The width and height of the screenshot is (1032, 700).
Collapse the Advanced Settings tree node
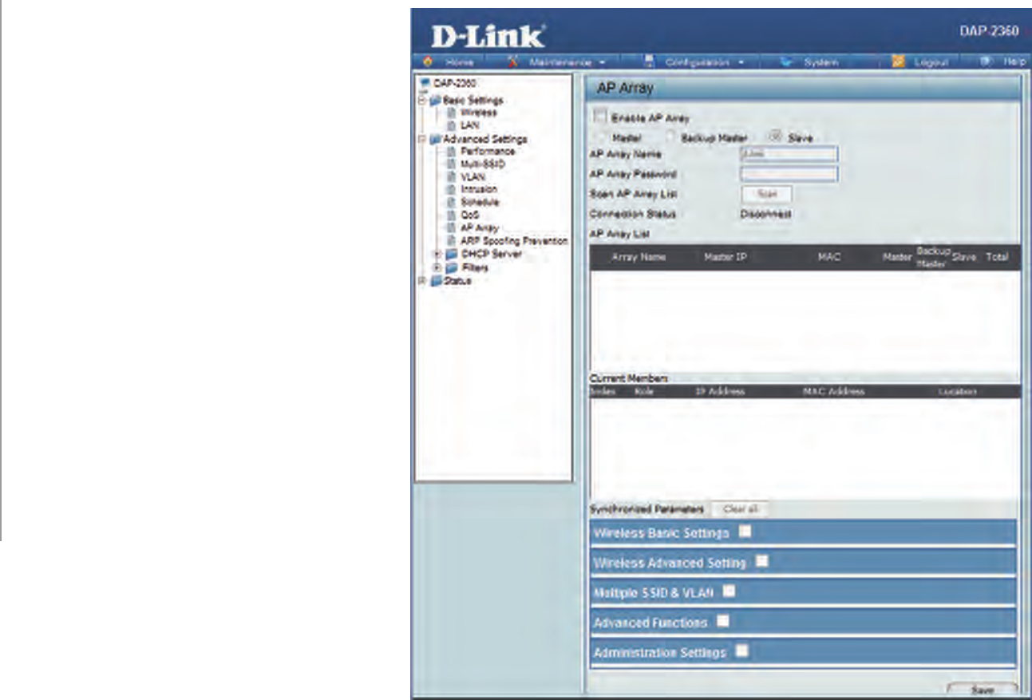click(x=421, y=139)
